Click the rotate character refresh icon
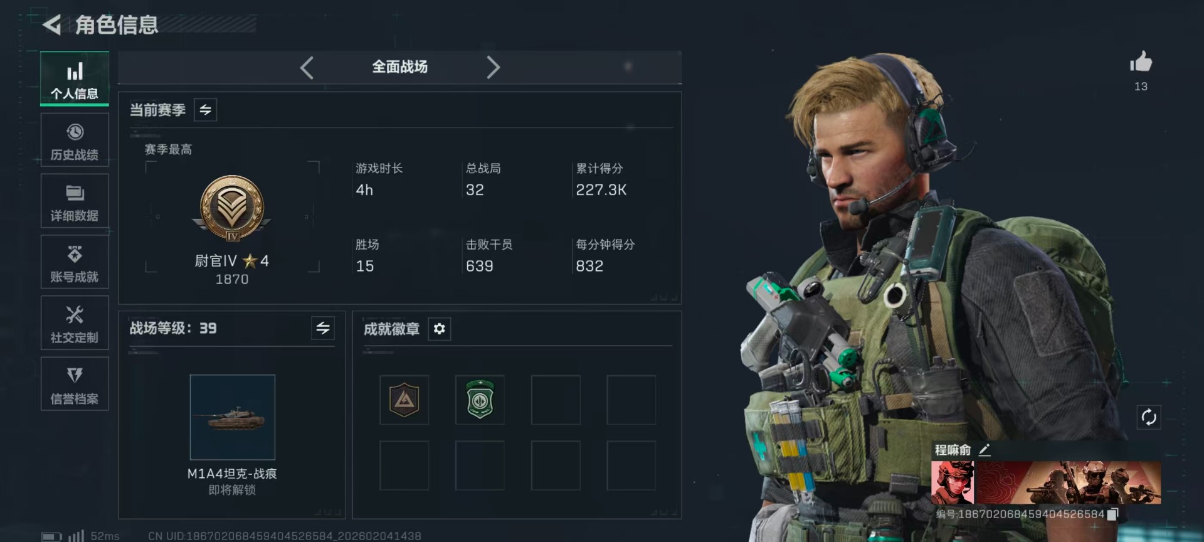1204x542 pixels. (1149, 417)
